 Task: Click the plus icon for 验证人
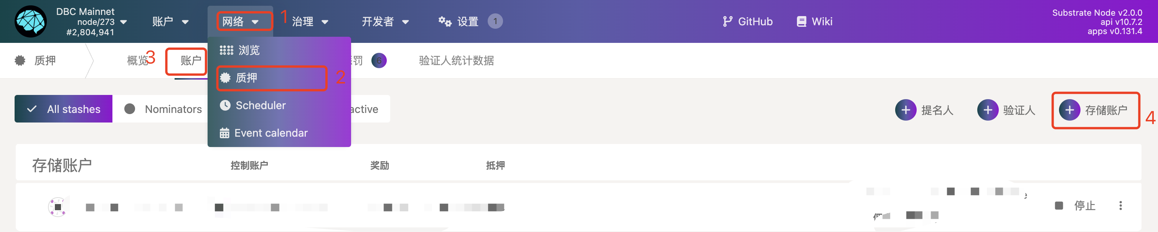coord(987,110)
